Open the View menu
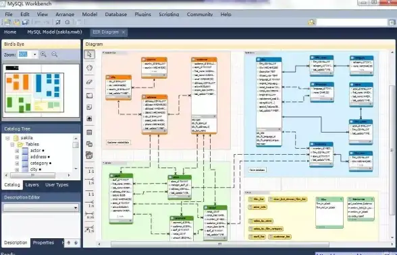The height and width of the screenshot is (255, 397). (43, 14)
